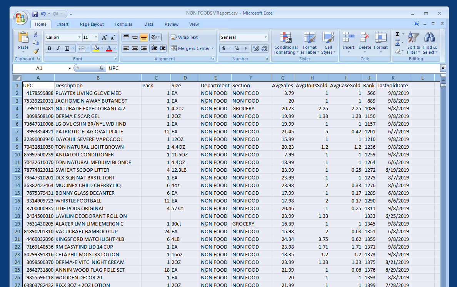Viewport: 457px width, 287px height.
Task: Switch to the Formulas tab
Action: [123, 24]
